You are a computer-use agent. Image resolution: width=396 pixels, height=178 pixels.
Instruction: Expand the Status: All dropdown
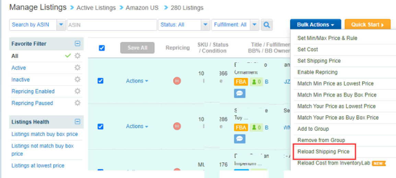(x=184, y=25)
